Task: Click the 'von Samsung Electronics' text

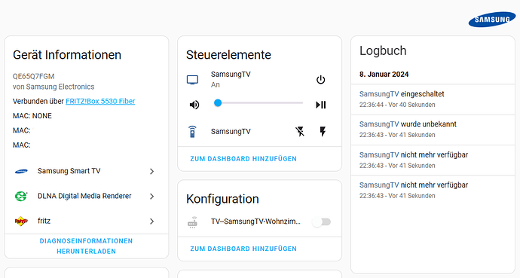Action: click(x=54, y=87)
